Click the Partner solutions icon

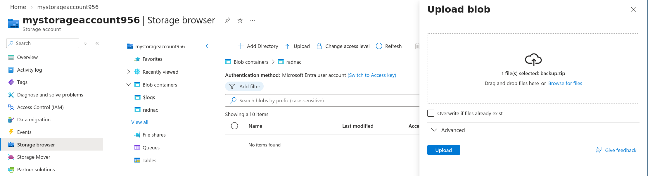point(11,170)
